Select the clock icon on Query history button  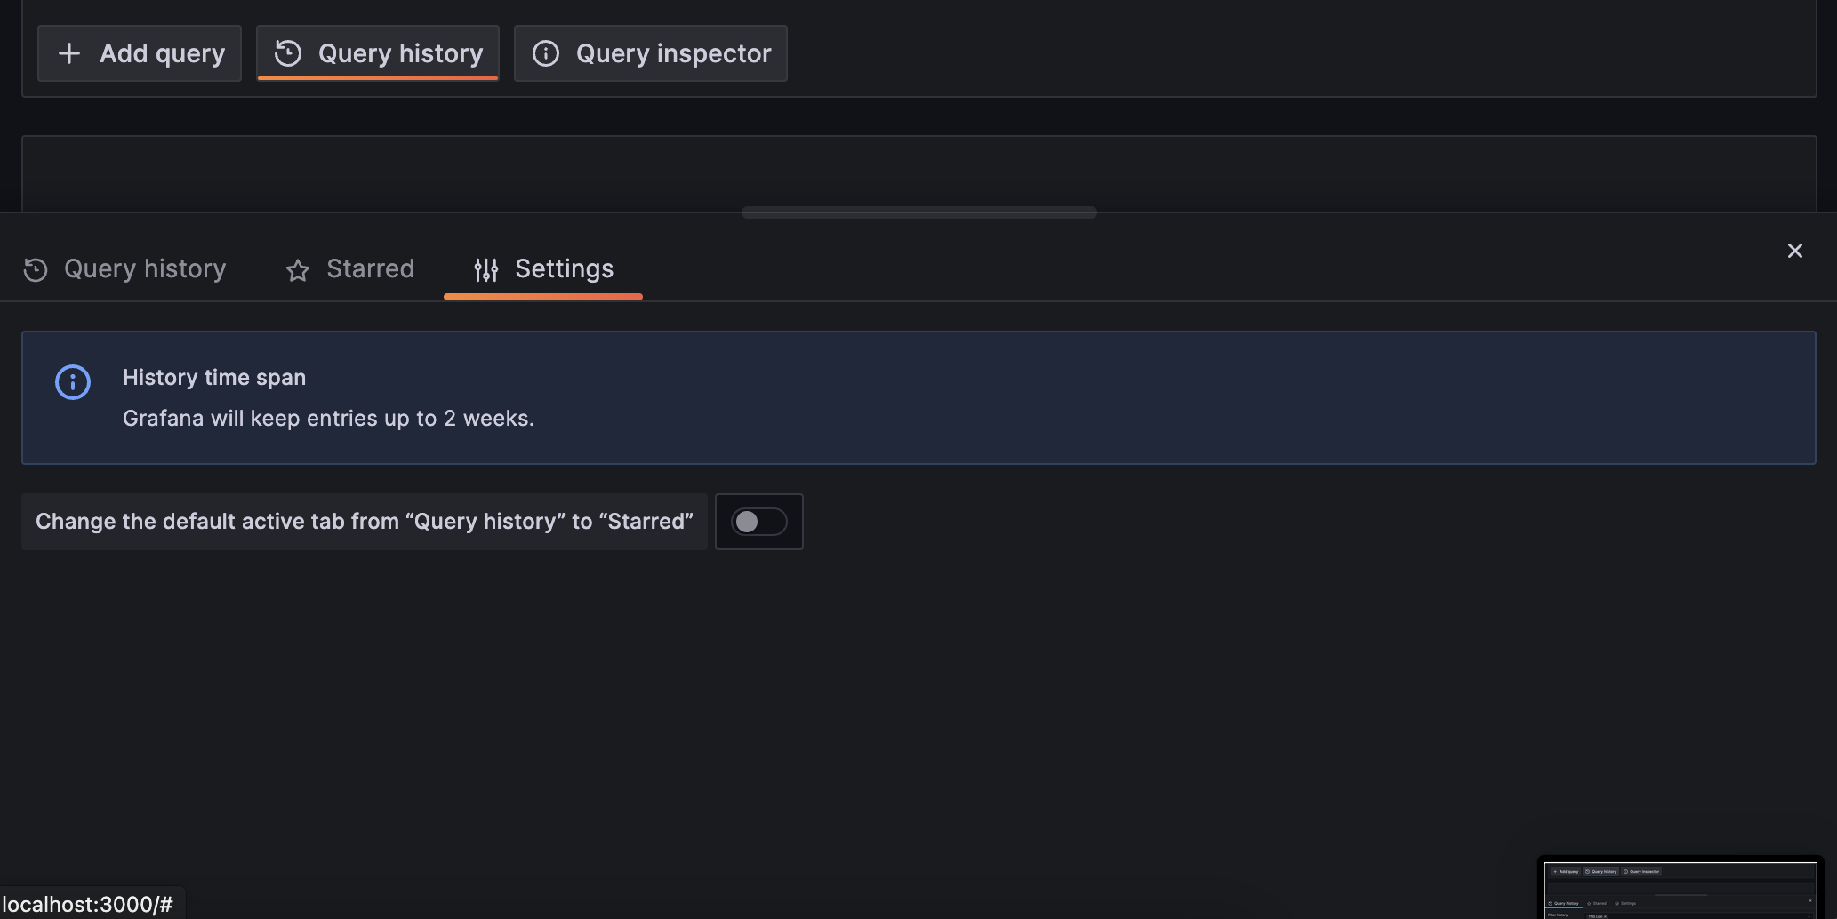286,53
